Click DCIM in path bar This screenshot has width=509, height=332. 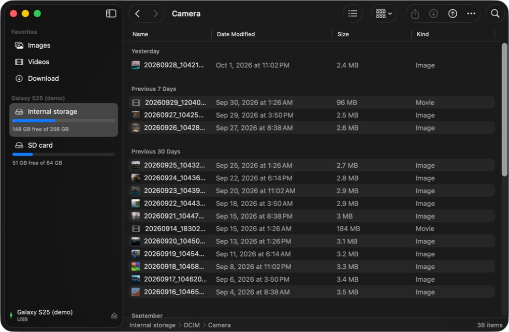coord(192,325)
